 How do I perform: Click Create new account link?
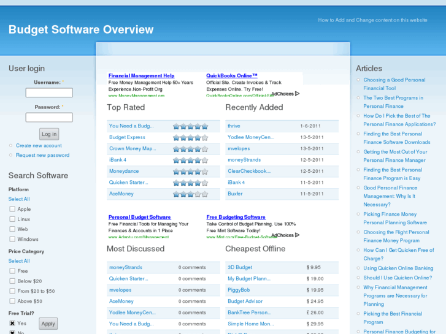(x=39, y=146)
